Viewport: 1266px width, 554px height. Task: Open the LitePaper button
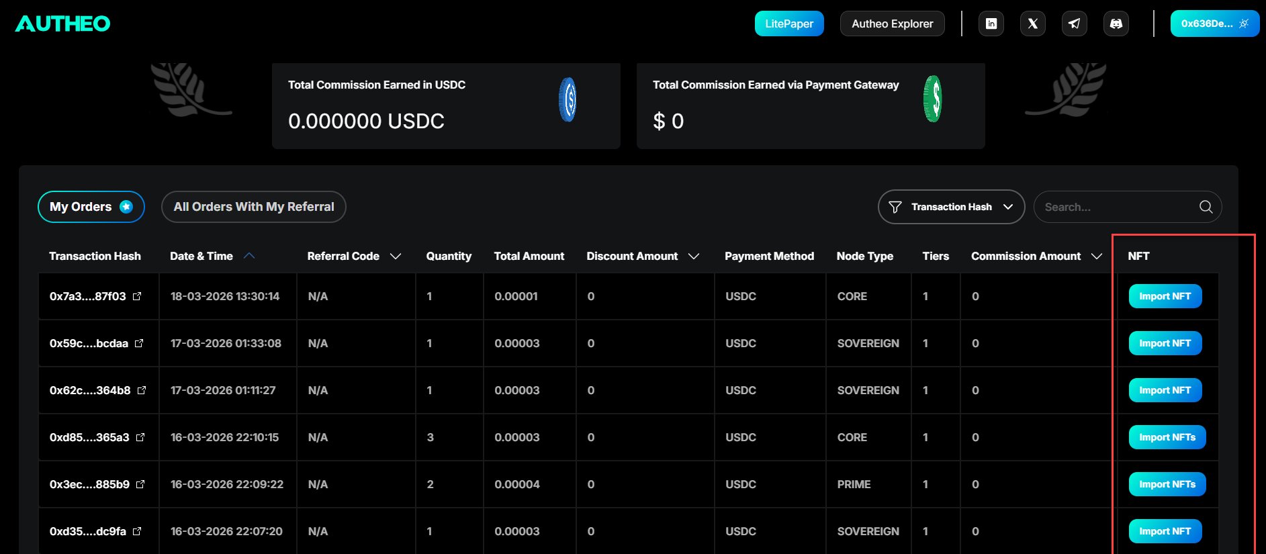pyautogui.click(x=789, y=24)
